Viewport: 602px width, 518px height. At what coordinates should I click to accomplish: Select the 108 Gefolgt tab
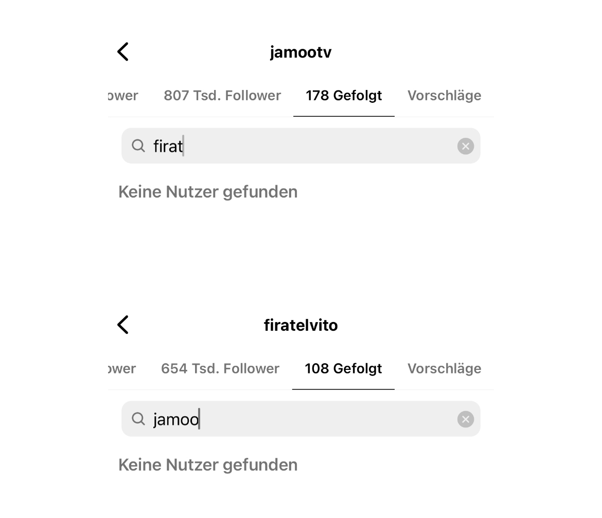click(x=343, y=369)
